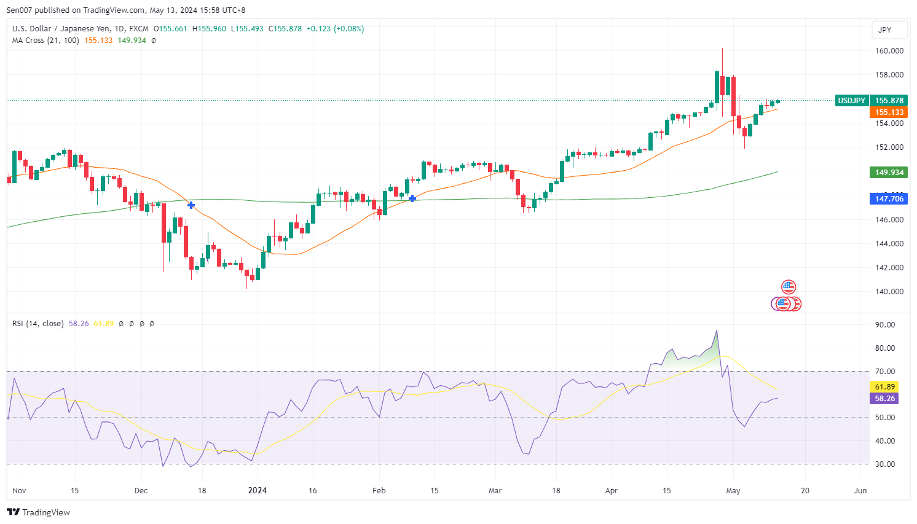This screenshot has width=917, height=524.
Task: Click the Apr time axis label
Action: coord(611,491)
